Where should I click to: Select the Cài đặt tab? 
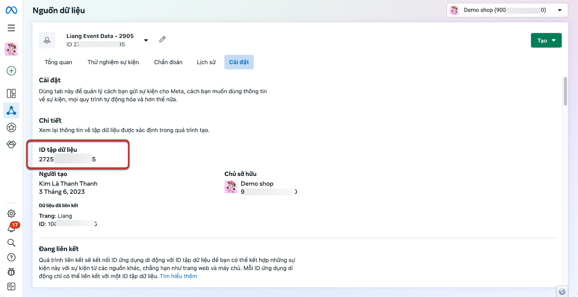pyautogui.click(x=239, y=62)
